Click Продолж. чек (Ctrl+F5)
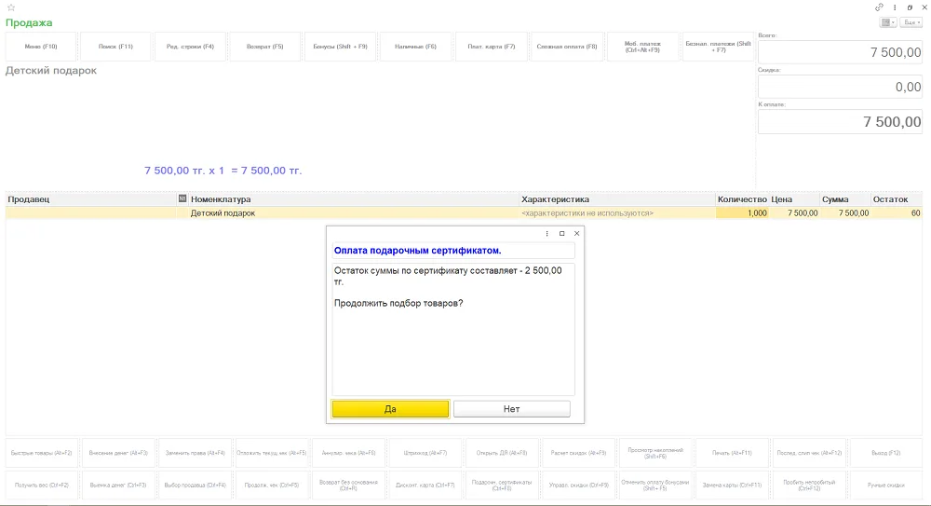The image size is (931, 506). click(x=271, y=485)
